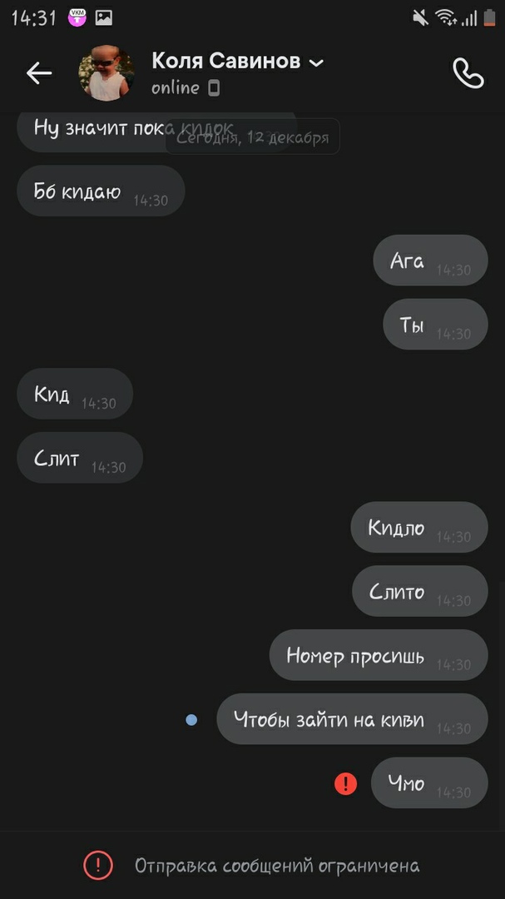Start a call with the phone icon

pyautogui.click(x=468, y=72)
